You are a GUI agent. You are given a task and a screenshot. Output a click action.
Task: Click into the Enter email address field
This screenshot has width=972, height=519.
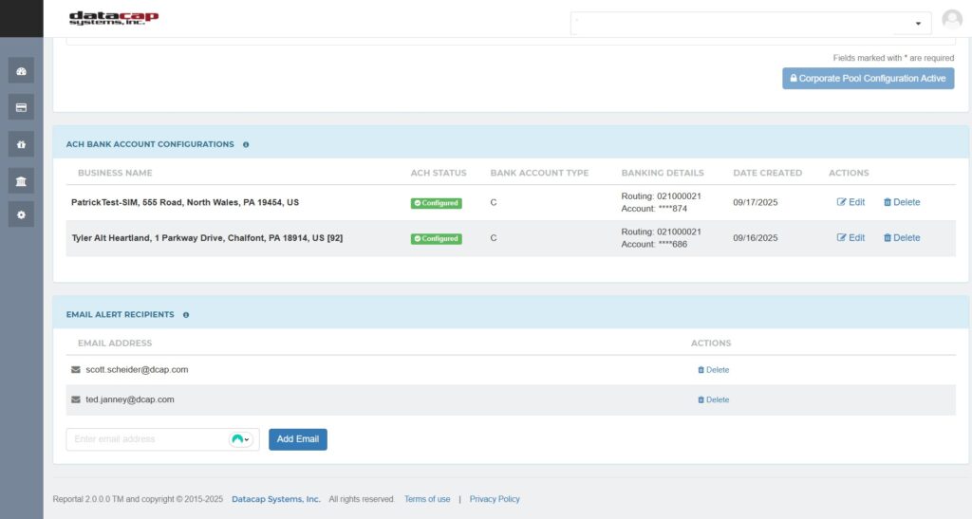pos(147,439)
